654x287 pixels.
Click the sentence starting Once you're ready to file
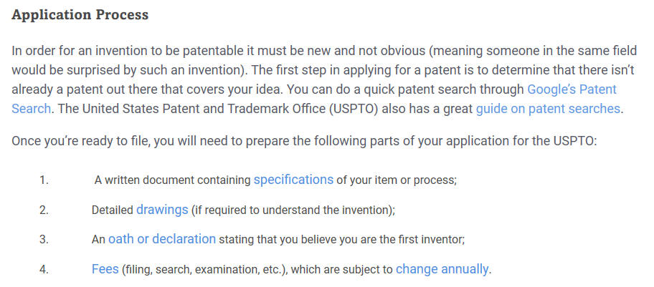pyautogui.click(x=305, y=141)
